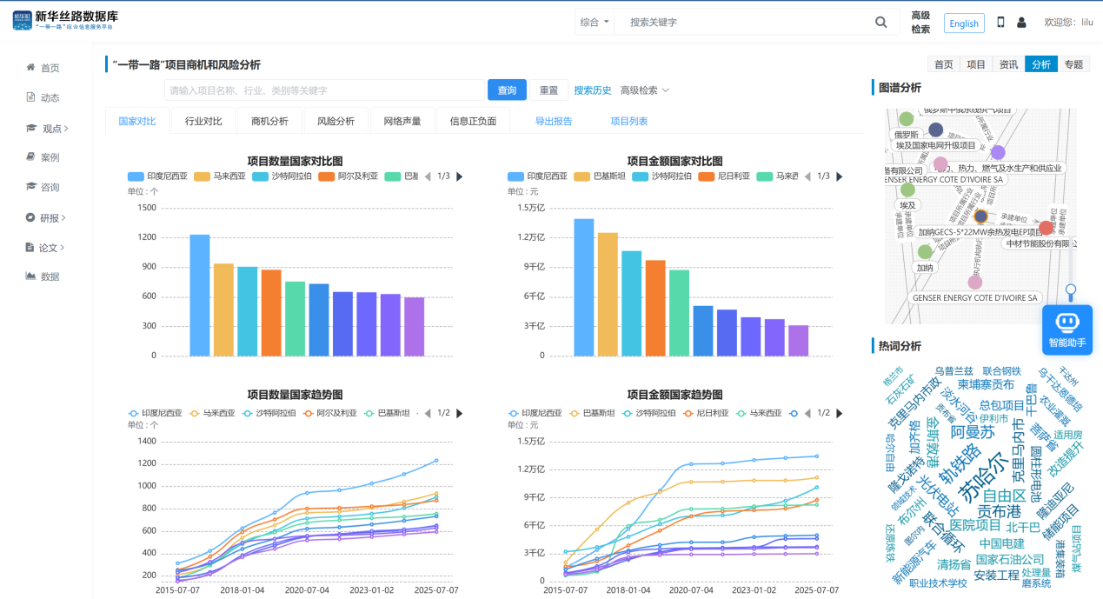Open the 项目 tab at top right

(x=976, y=64)
